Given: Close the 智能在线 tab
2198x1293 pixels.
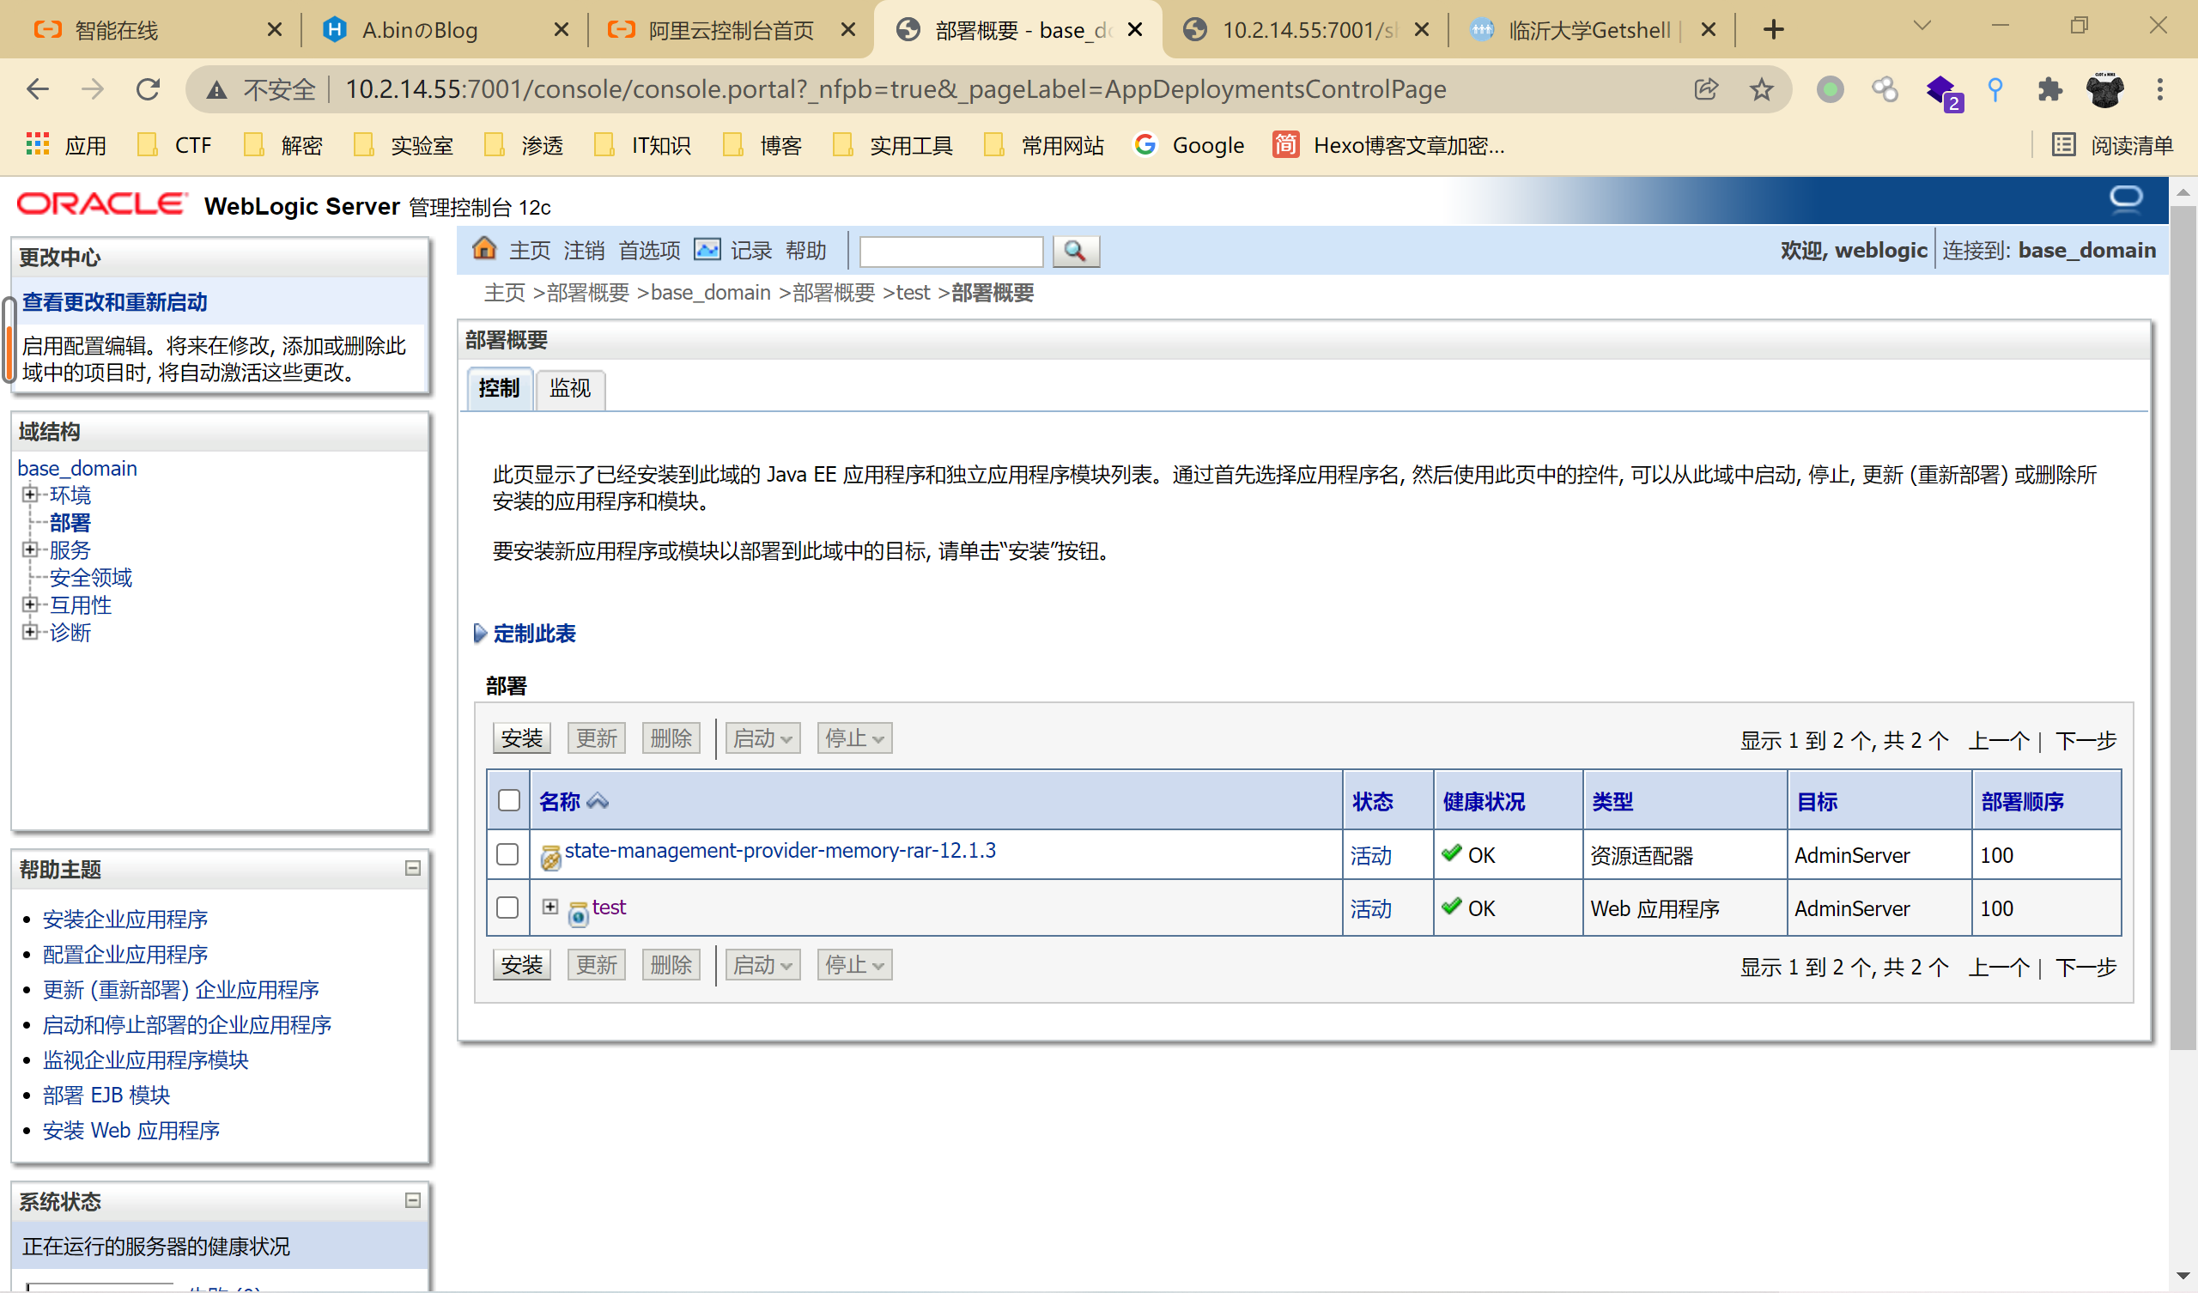Looking at the screenshot, I should pyautogui.click(x=275, y=30).
